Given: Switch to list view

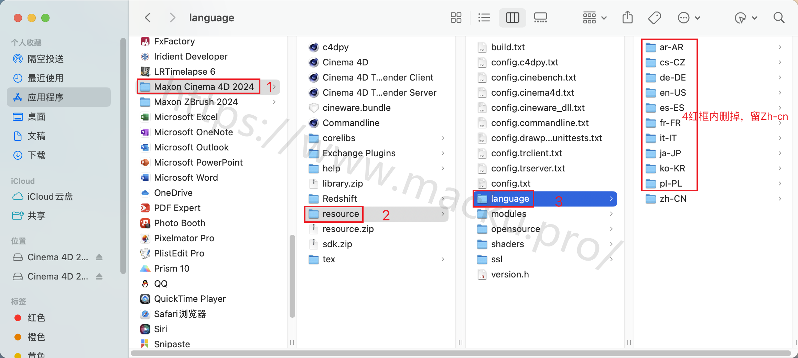Looking at the screenshot, I should pyautogui.click(x=484, y=18).
